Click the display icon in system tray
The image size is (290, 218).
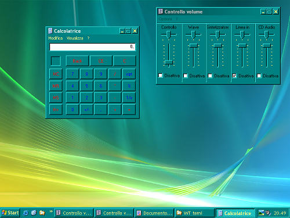261,213
